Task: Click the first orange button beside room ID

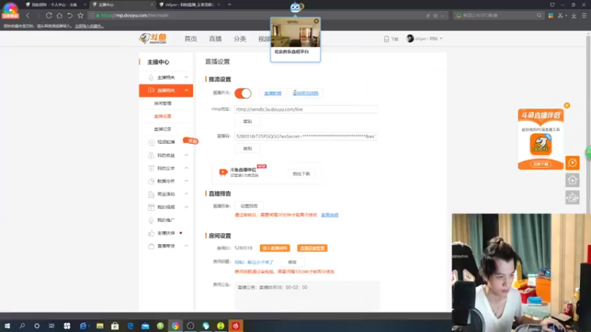Action: 275,248
